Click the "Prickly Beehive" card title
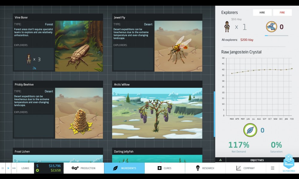 point(24,84)
